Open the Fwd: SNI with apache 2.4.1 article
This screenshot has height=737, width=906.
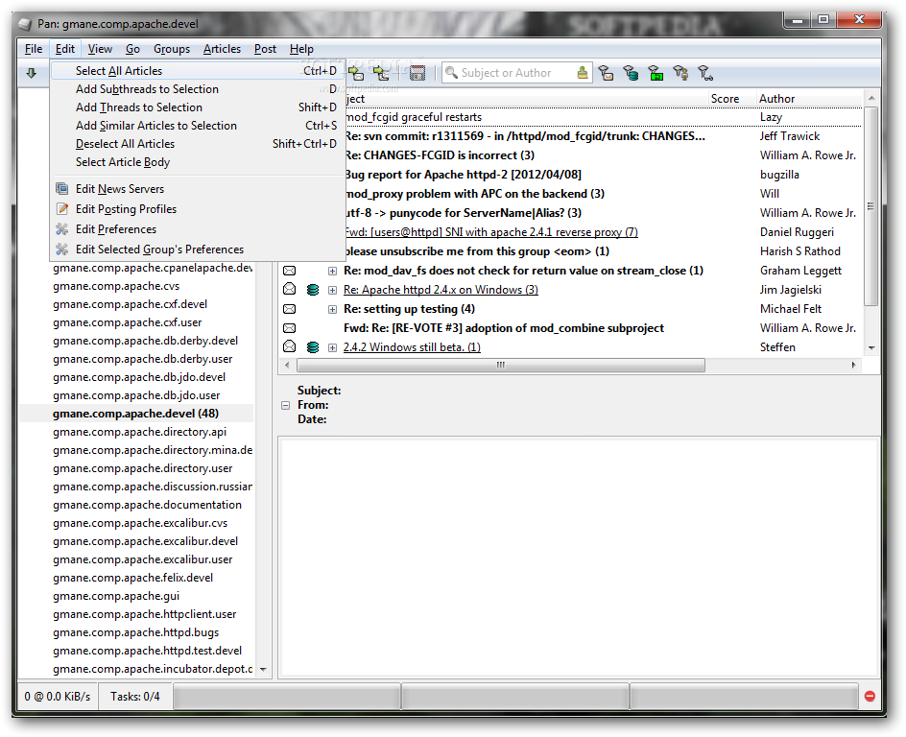tap(491, 232)
